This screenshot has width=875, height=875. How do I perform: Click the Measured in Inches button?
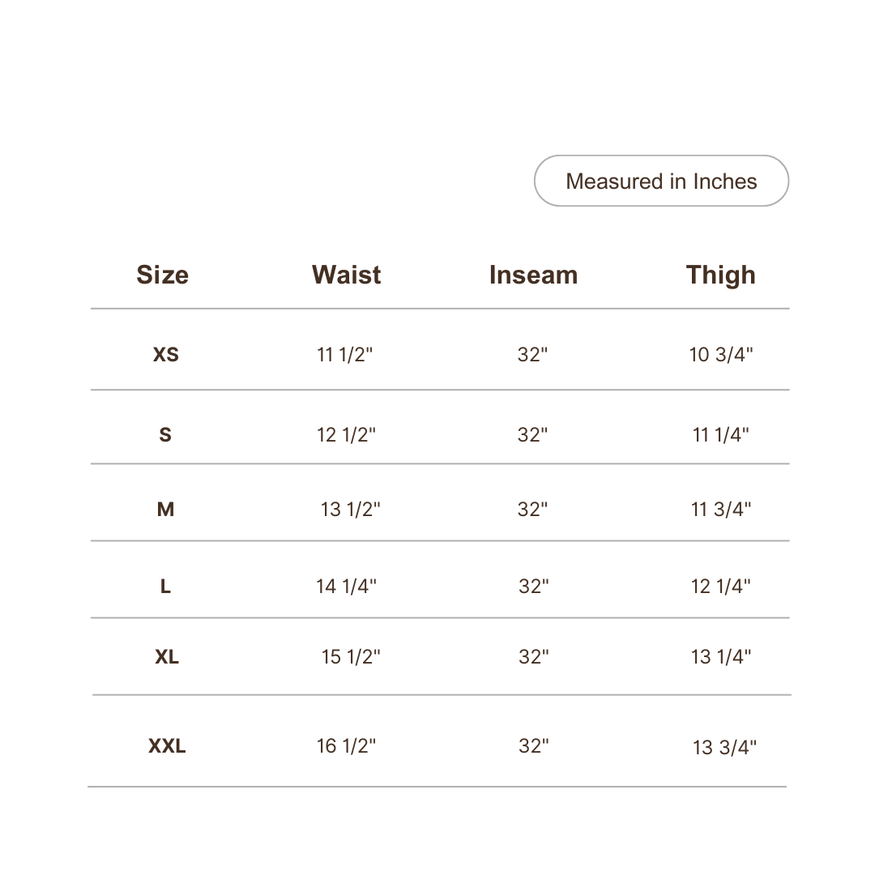[661, 181]
